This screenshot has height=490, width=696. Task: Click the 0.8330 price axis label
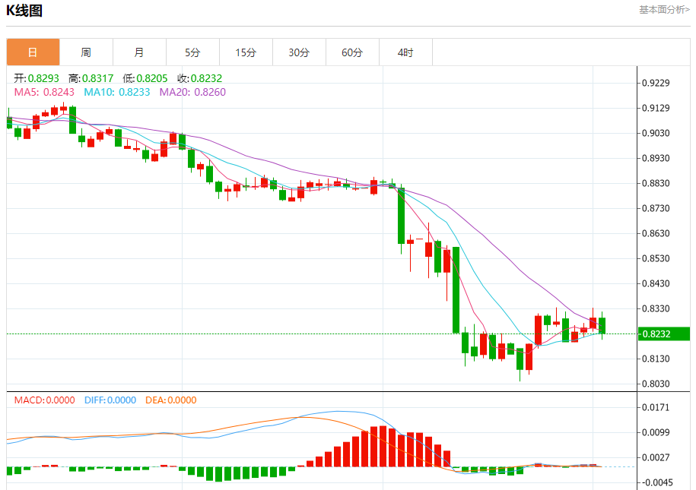click(656, 308)
